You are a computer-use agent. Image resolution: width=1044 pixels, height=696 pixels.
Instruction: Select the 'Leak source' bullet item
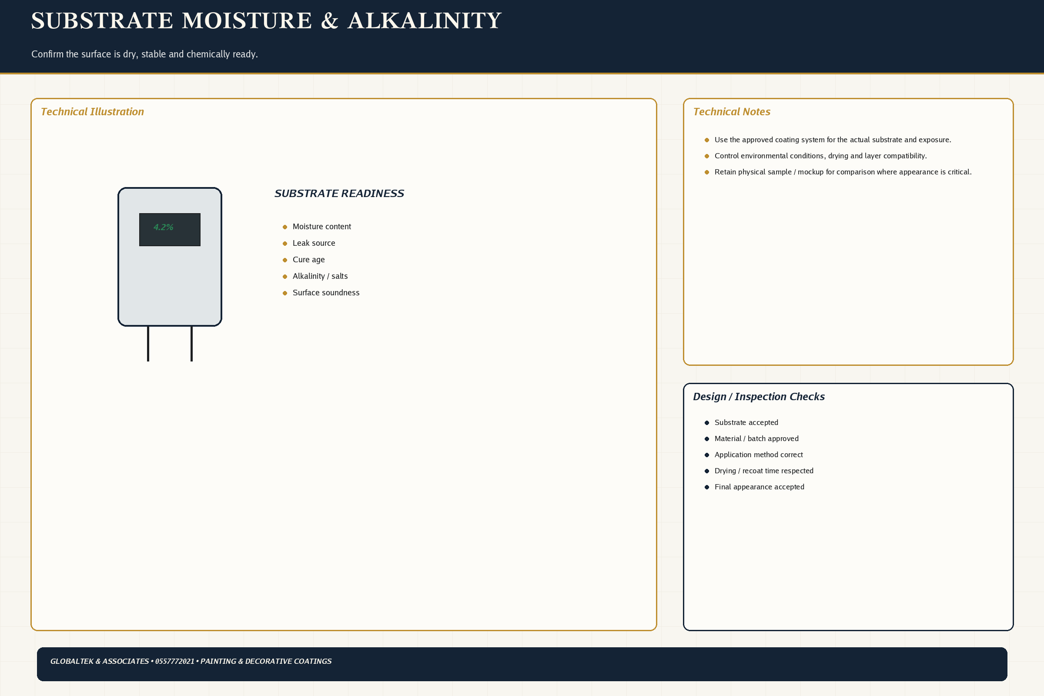pos(309,243)
